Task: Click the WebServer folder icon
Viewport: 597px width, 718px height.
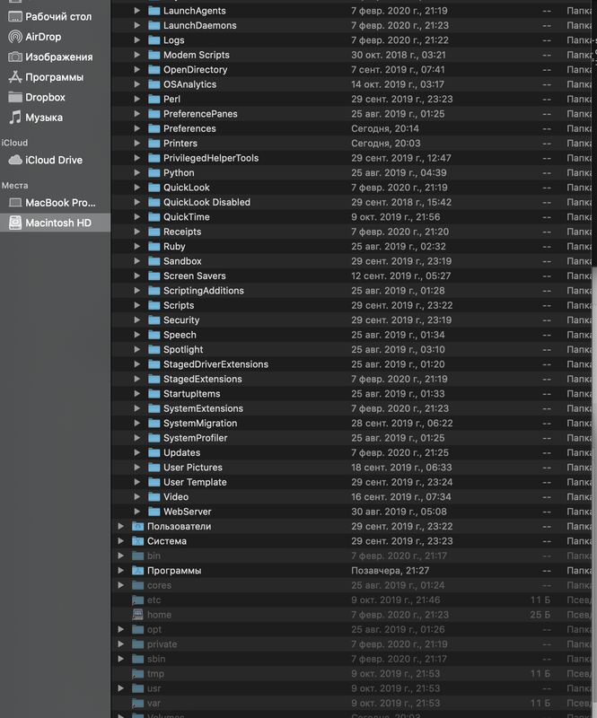Action: (154, 512)
